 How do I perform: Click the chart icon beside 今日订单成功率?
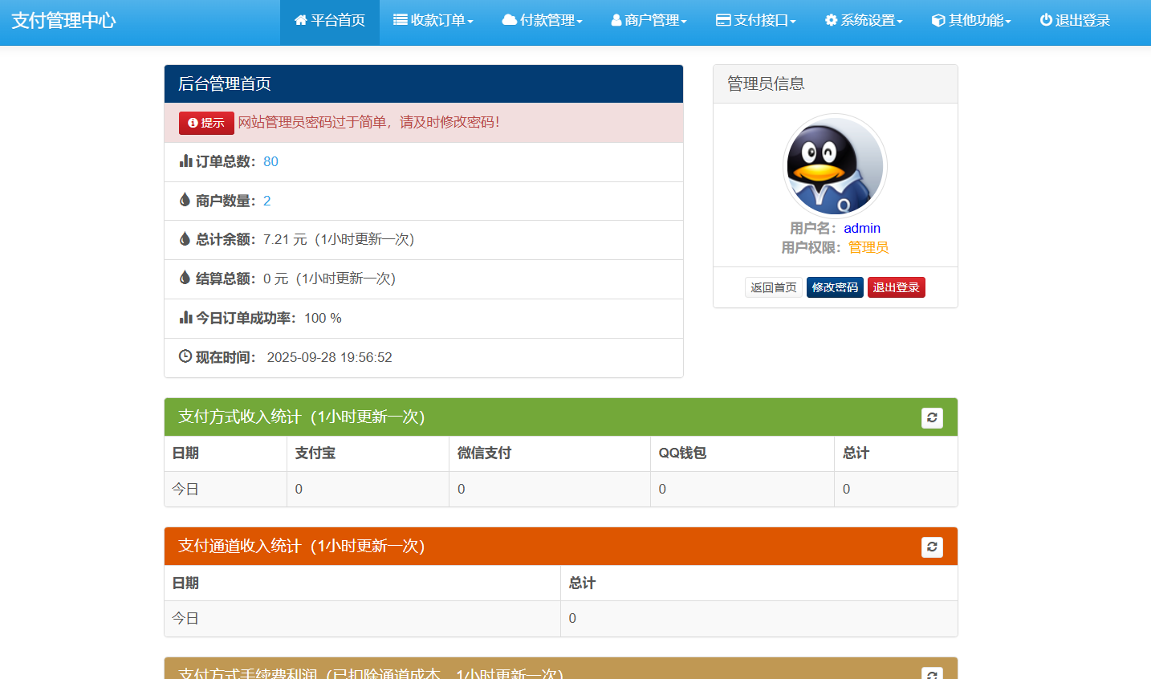pyautogui.click(x=185, y=318)
